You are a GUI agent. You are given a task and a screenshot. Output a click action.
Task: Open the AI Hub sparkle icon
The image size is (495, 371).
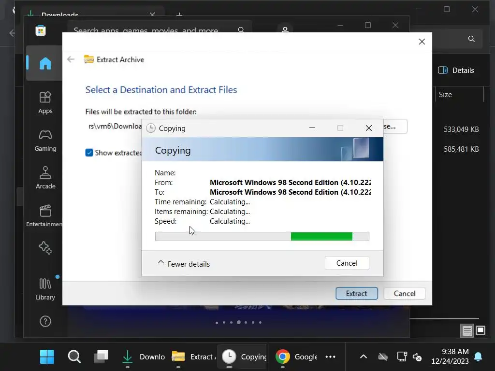45,248
